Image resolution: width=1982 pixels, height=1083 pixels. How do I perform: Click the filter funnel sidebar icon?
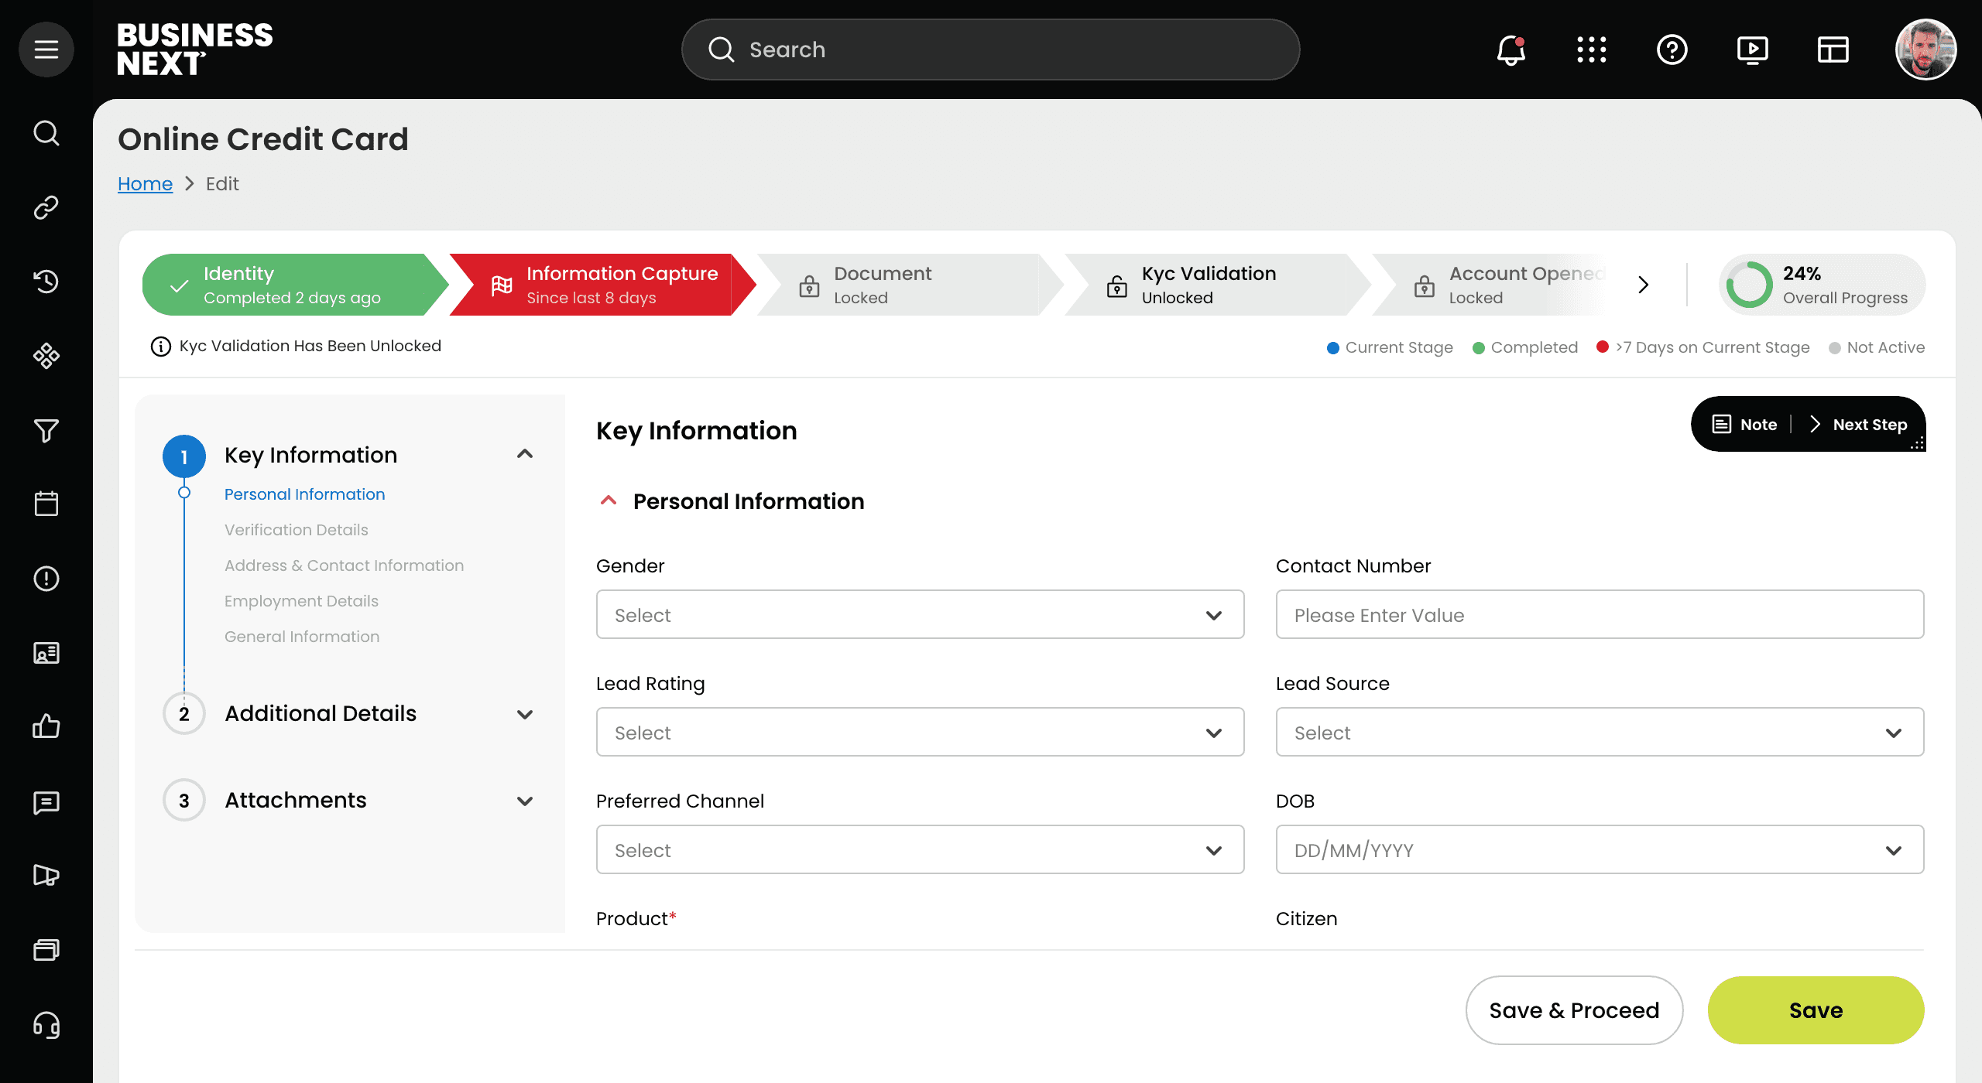[46, 430]
